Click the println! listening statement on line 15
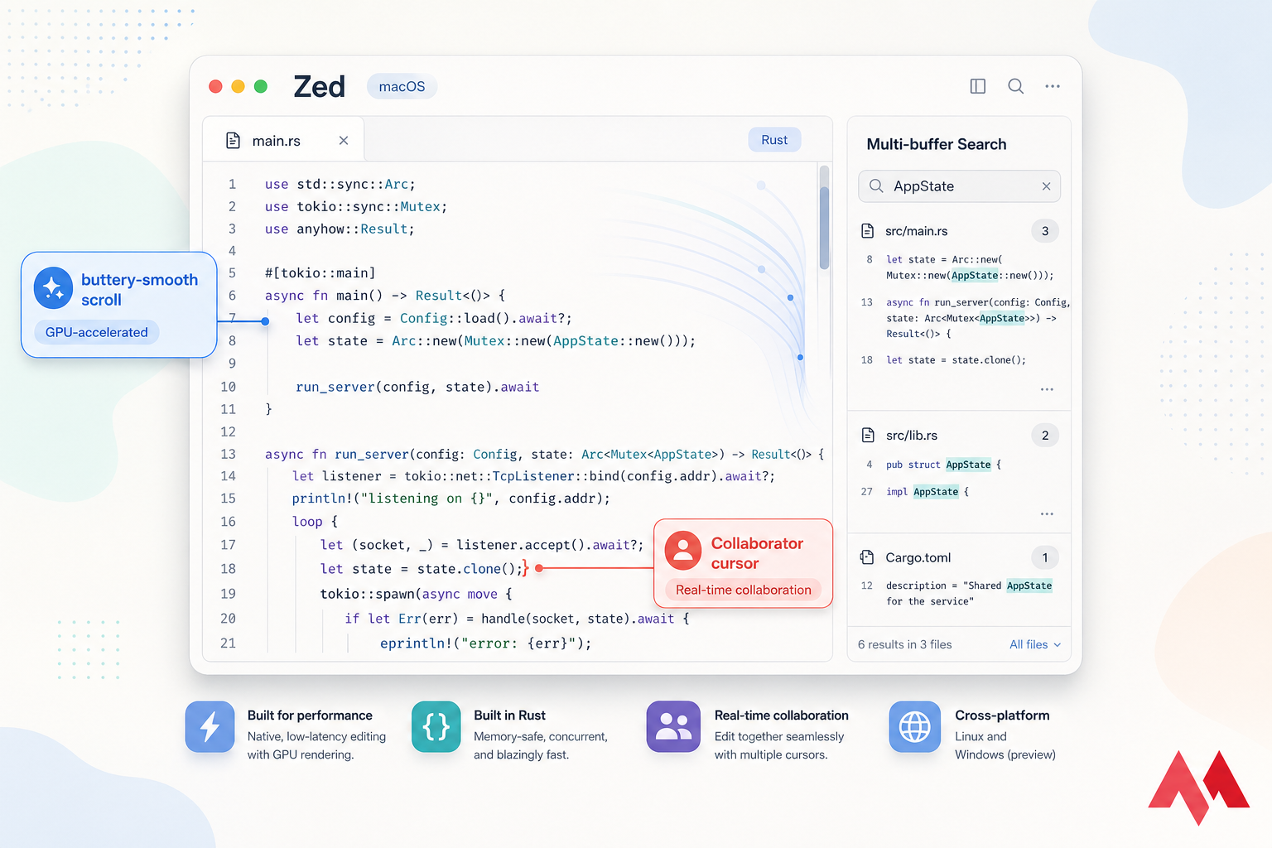The height and width of the screenshot is (848, 1272). pos(450,499)
